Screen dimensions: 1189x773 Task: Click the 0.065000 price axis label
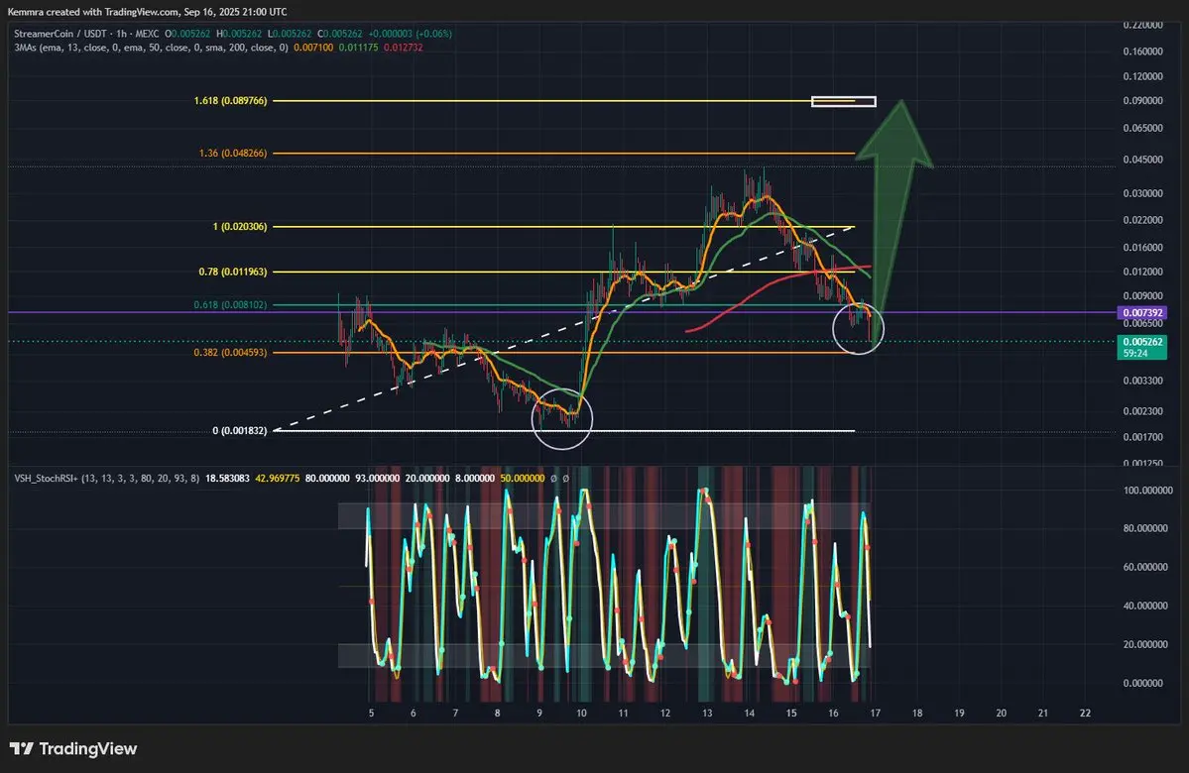tap(1142, 128)
